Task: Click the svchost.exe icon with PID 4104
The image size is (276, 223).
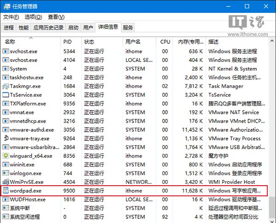Action: [6, 60]
